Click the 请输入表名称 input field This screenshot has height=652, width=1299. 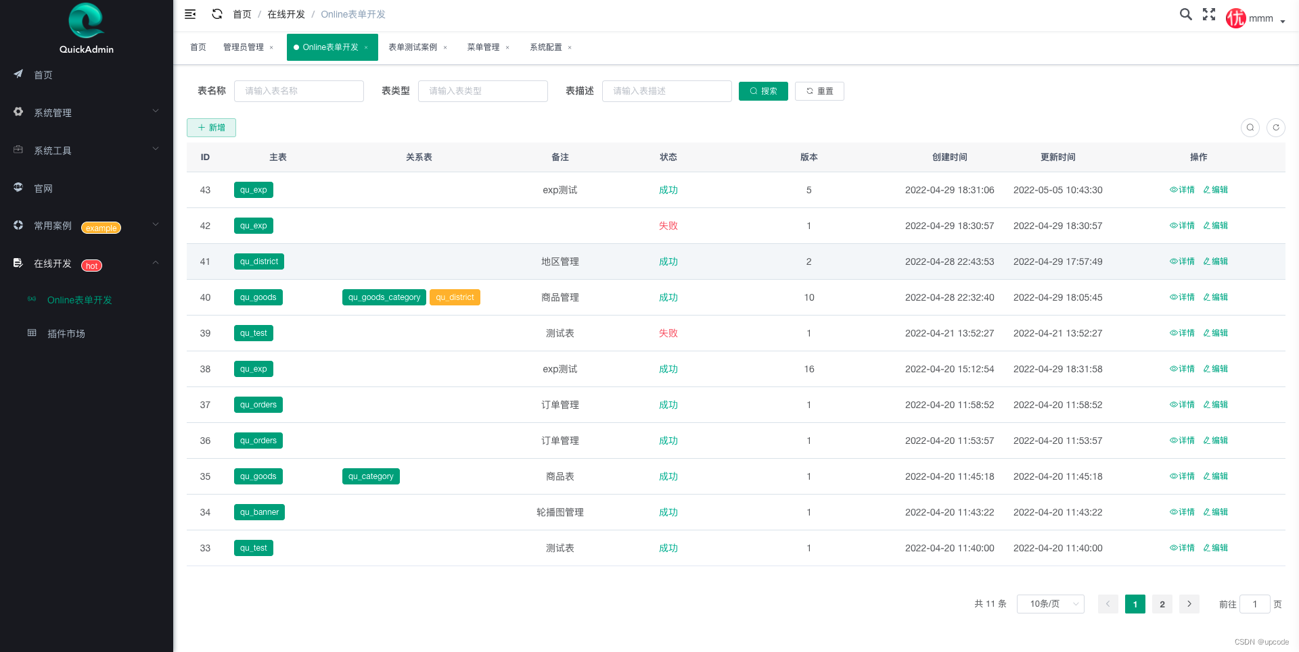tap(299, 91)
